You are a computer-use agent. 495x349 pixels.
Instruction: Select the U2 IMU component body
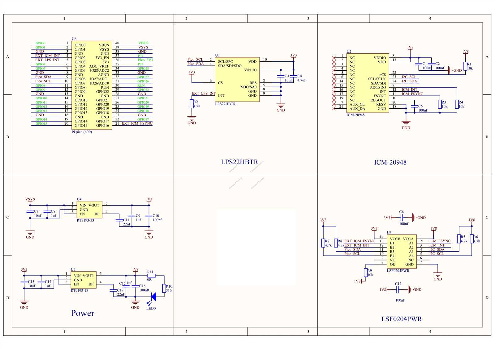click(x=368, y=83)
